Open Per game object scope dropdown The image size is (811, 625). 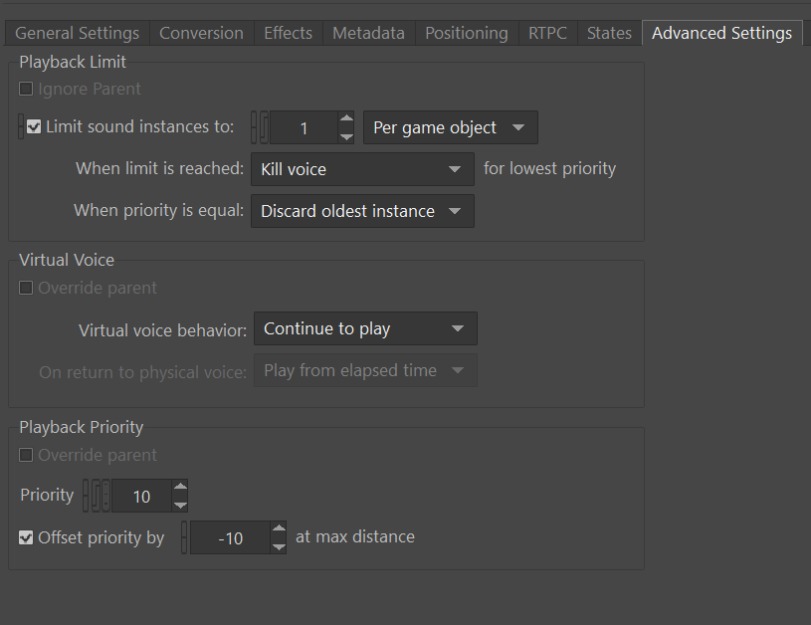click(451, 127)
